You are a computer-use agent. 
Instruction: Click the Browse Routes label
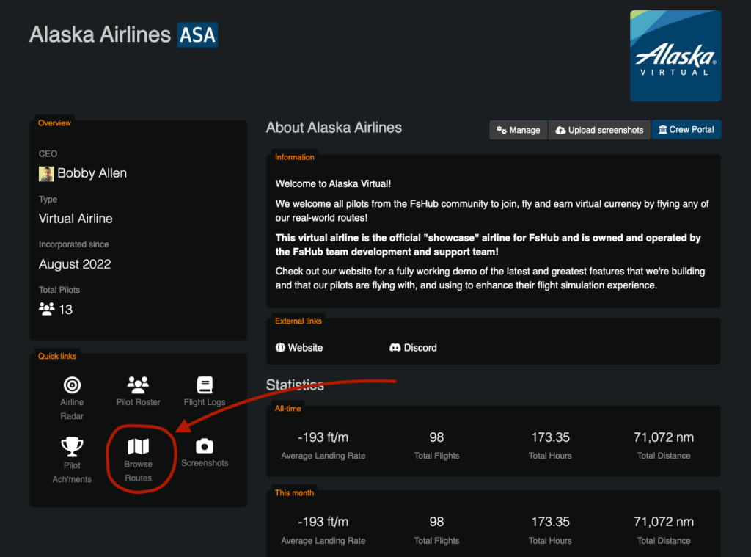(138, 471)
